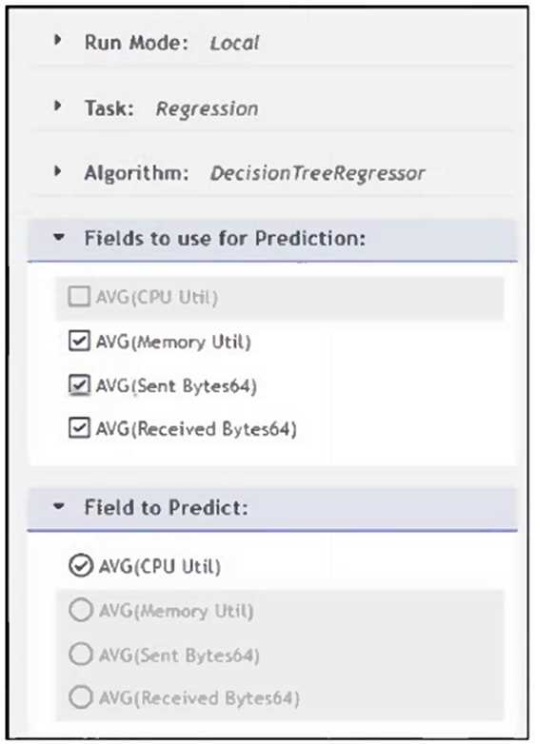Expand the Run Mode section arrow
This screenshot has width=535, height=744.
click(58, 40)
